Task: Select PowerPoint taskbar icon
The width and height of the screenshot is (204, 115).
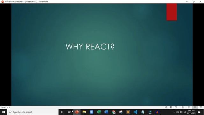Action: coord(77,112)
